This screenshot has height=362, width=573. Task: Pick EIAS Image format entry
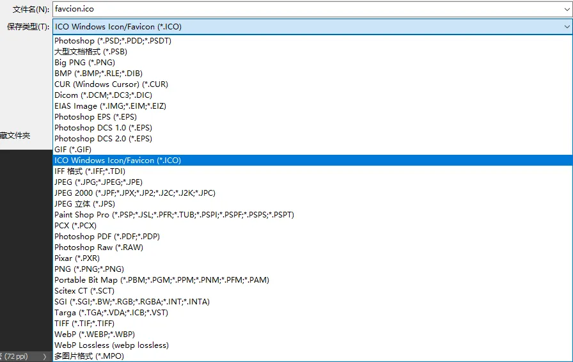[x=313, y=106]
